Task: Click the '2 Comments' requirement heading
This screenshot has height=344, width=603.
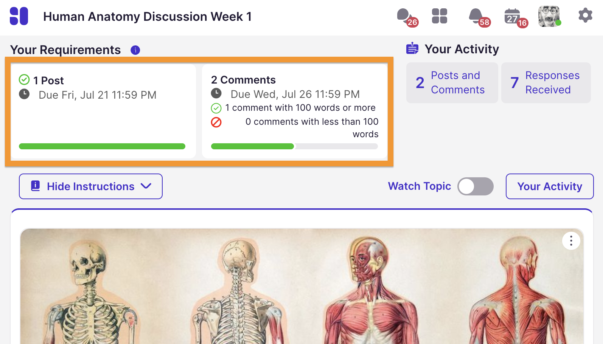Action: point(243,80)
